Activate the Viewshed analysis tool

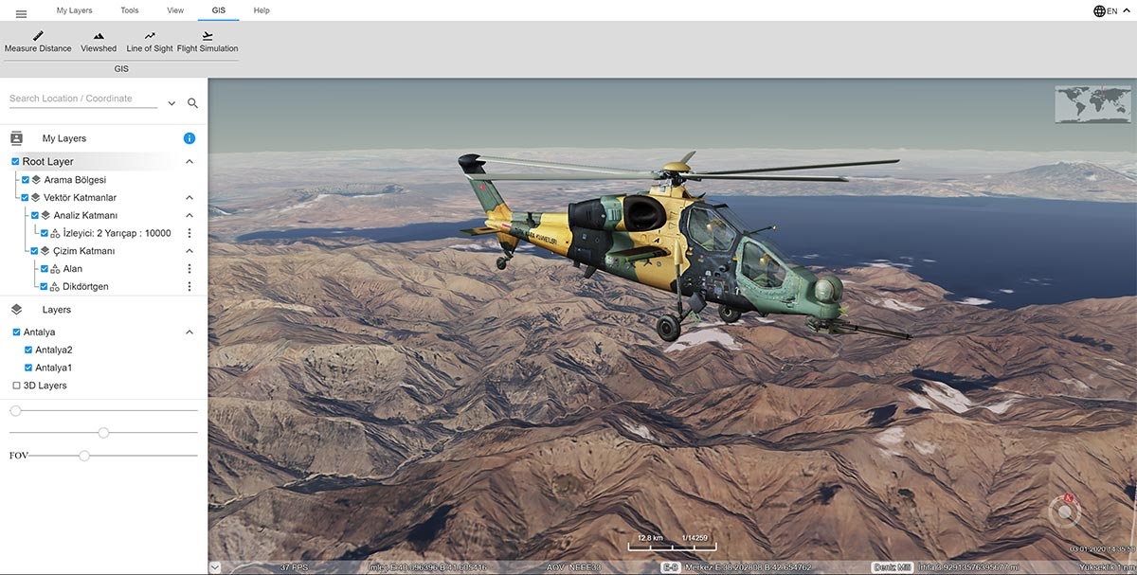click(x=99, y=42)
